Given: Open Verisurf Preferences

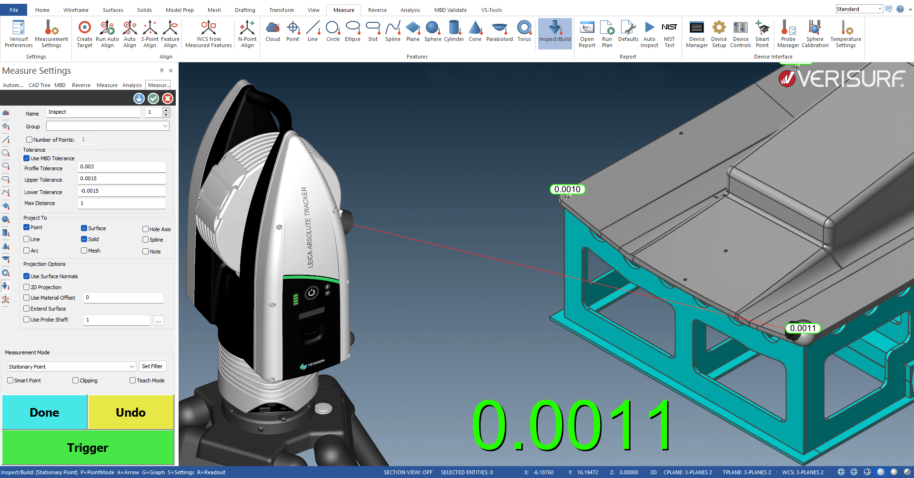Looking at the screenshot, I should (19, 34).
